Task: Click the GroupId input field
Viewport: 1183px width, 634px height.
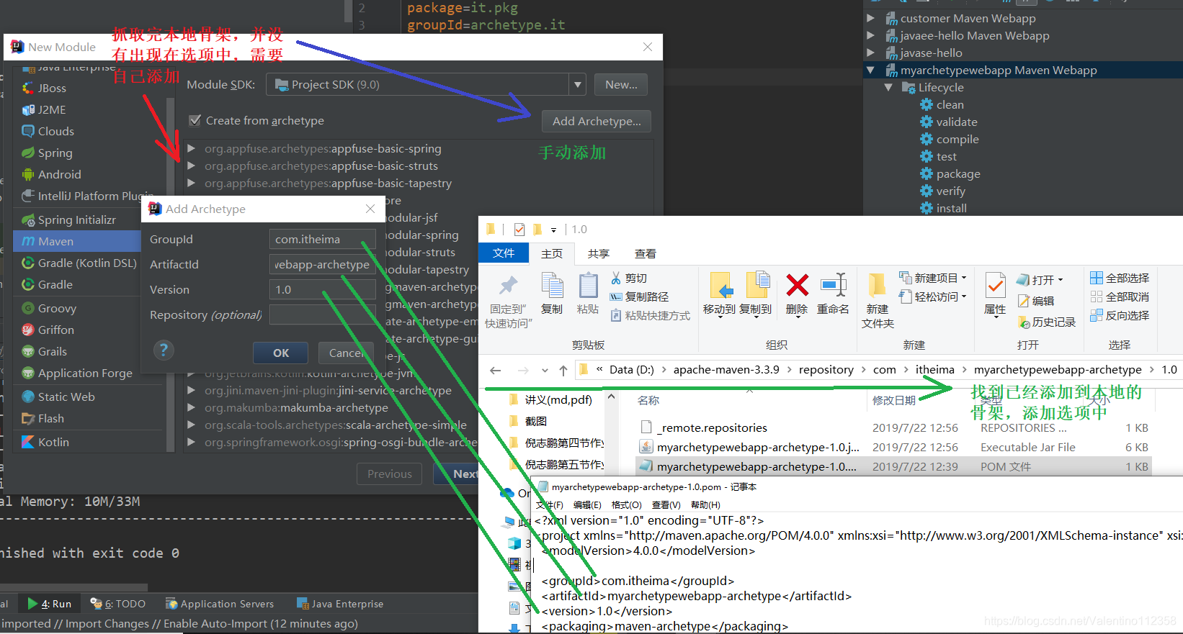Action: pyautogui.click(x=322, y=239)
